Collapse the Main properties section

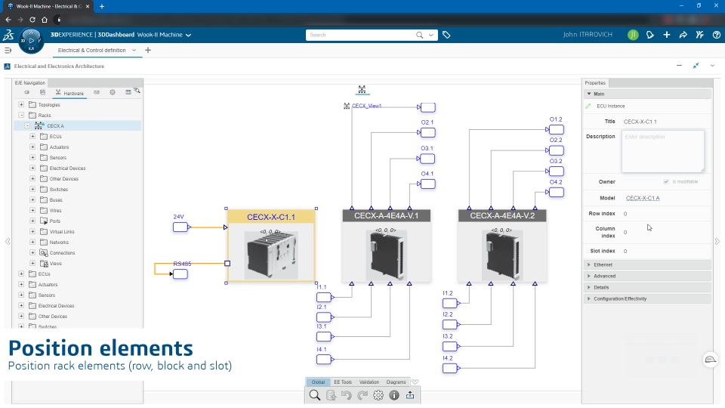[589, 94]
